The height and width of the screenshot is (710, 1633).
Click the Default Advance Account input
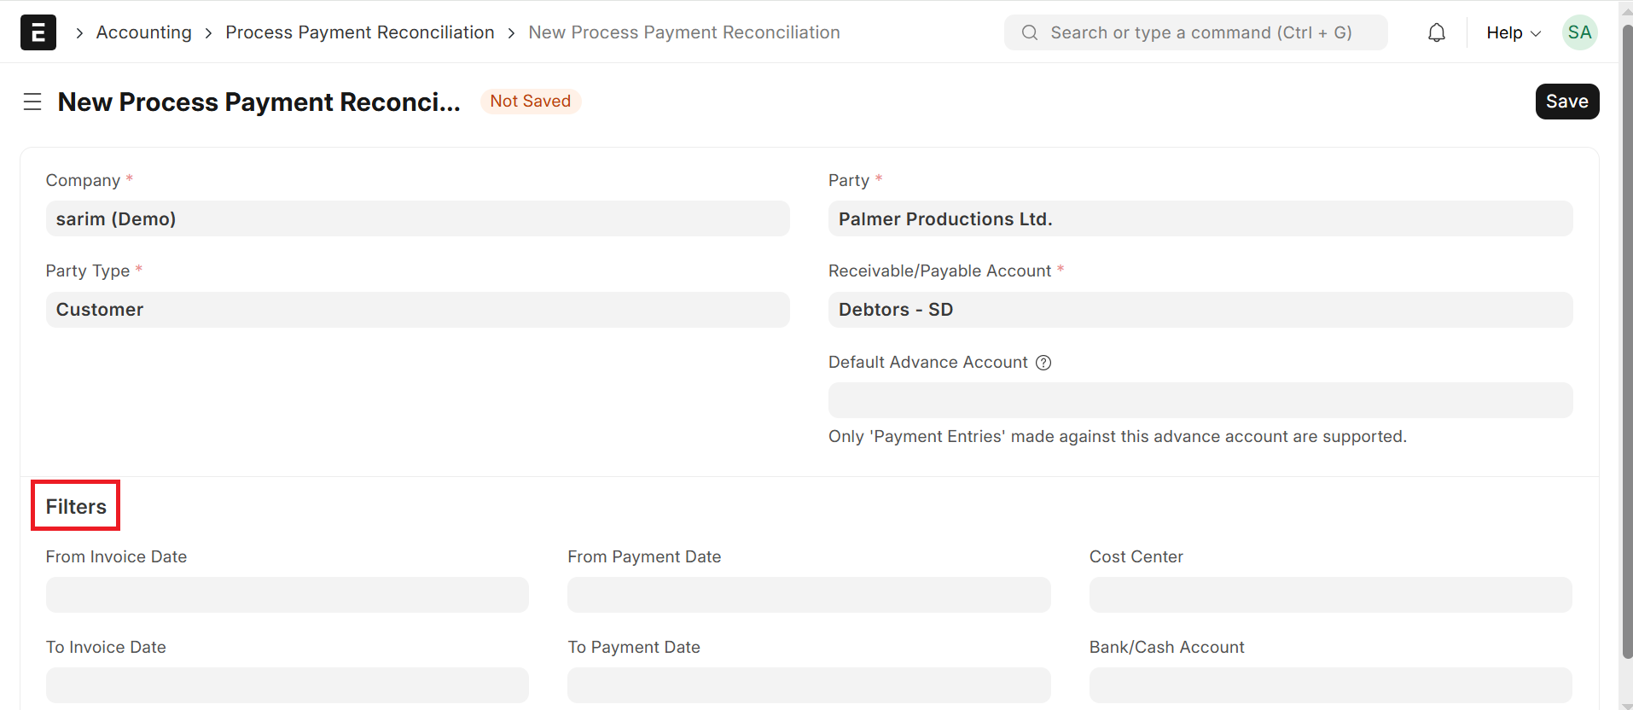[1200, 400]
